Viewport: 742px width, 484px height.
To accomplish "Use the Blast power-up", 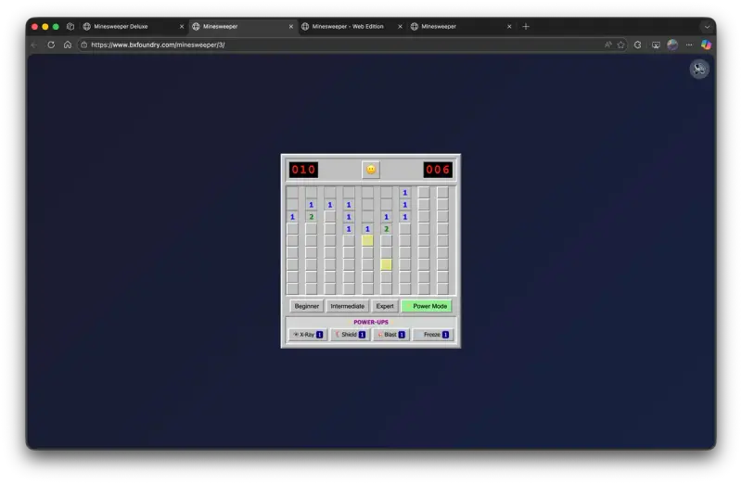I will pos(391,335).
